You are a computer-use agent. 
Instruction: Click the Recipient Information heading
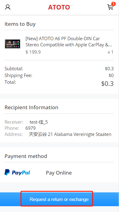(x=32, y=107)
